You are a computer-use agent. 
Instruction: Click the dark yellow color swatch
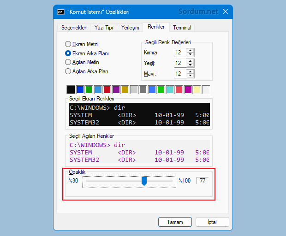coord(125,89)
